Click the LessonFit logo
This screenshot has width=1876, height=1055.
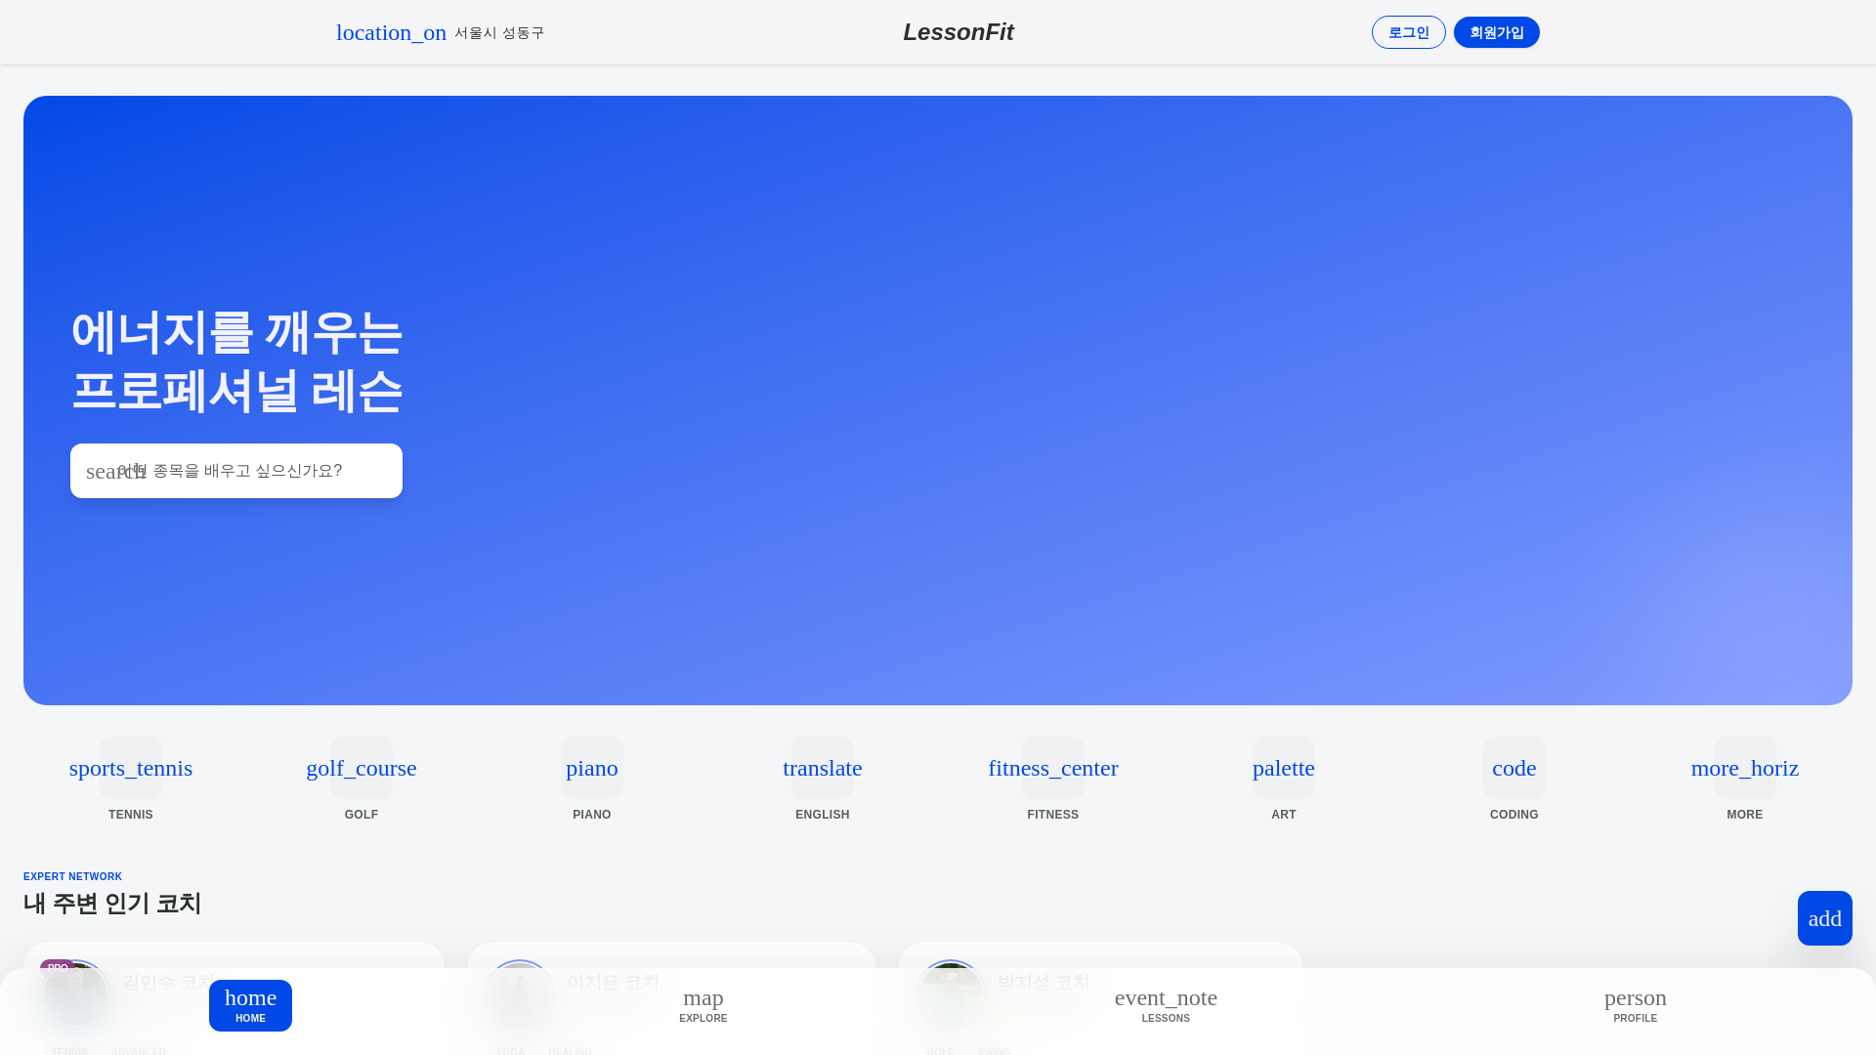(958, 32)
